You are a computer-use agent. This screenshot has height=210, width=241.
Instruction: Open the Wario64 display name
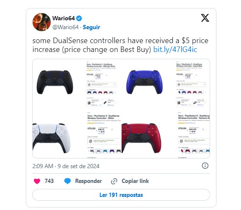[64, 18]
